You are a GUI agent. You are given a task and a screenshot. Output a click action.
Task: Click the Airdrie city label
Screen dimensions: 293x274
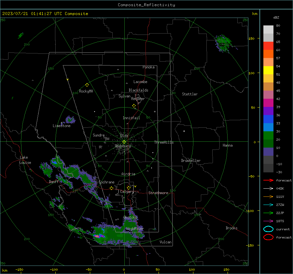click(128, 174)
